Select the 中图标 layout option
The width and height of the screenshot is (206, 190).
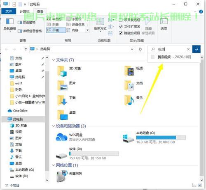click(54, 19)
